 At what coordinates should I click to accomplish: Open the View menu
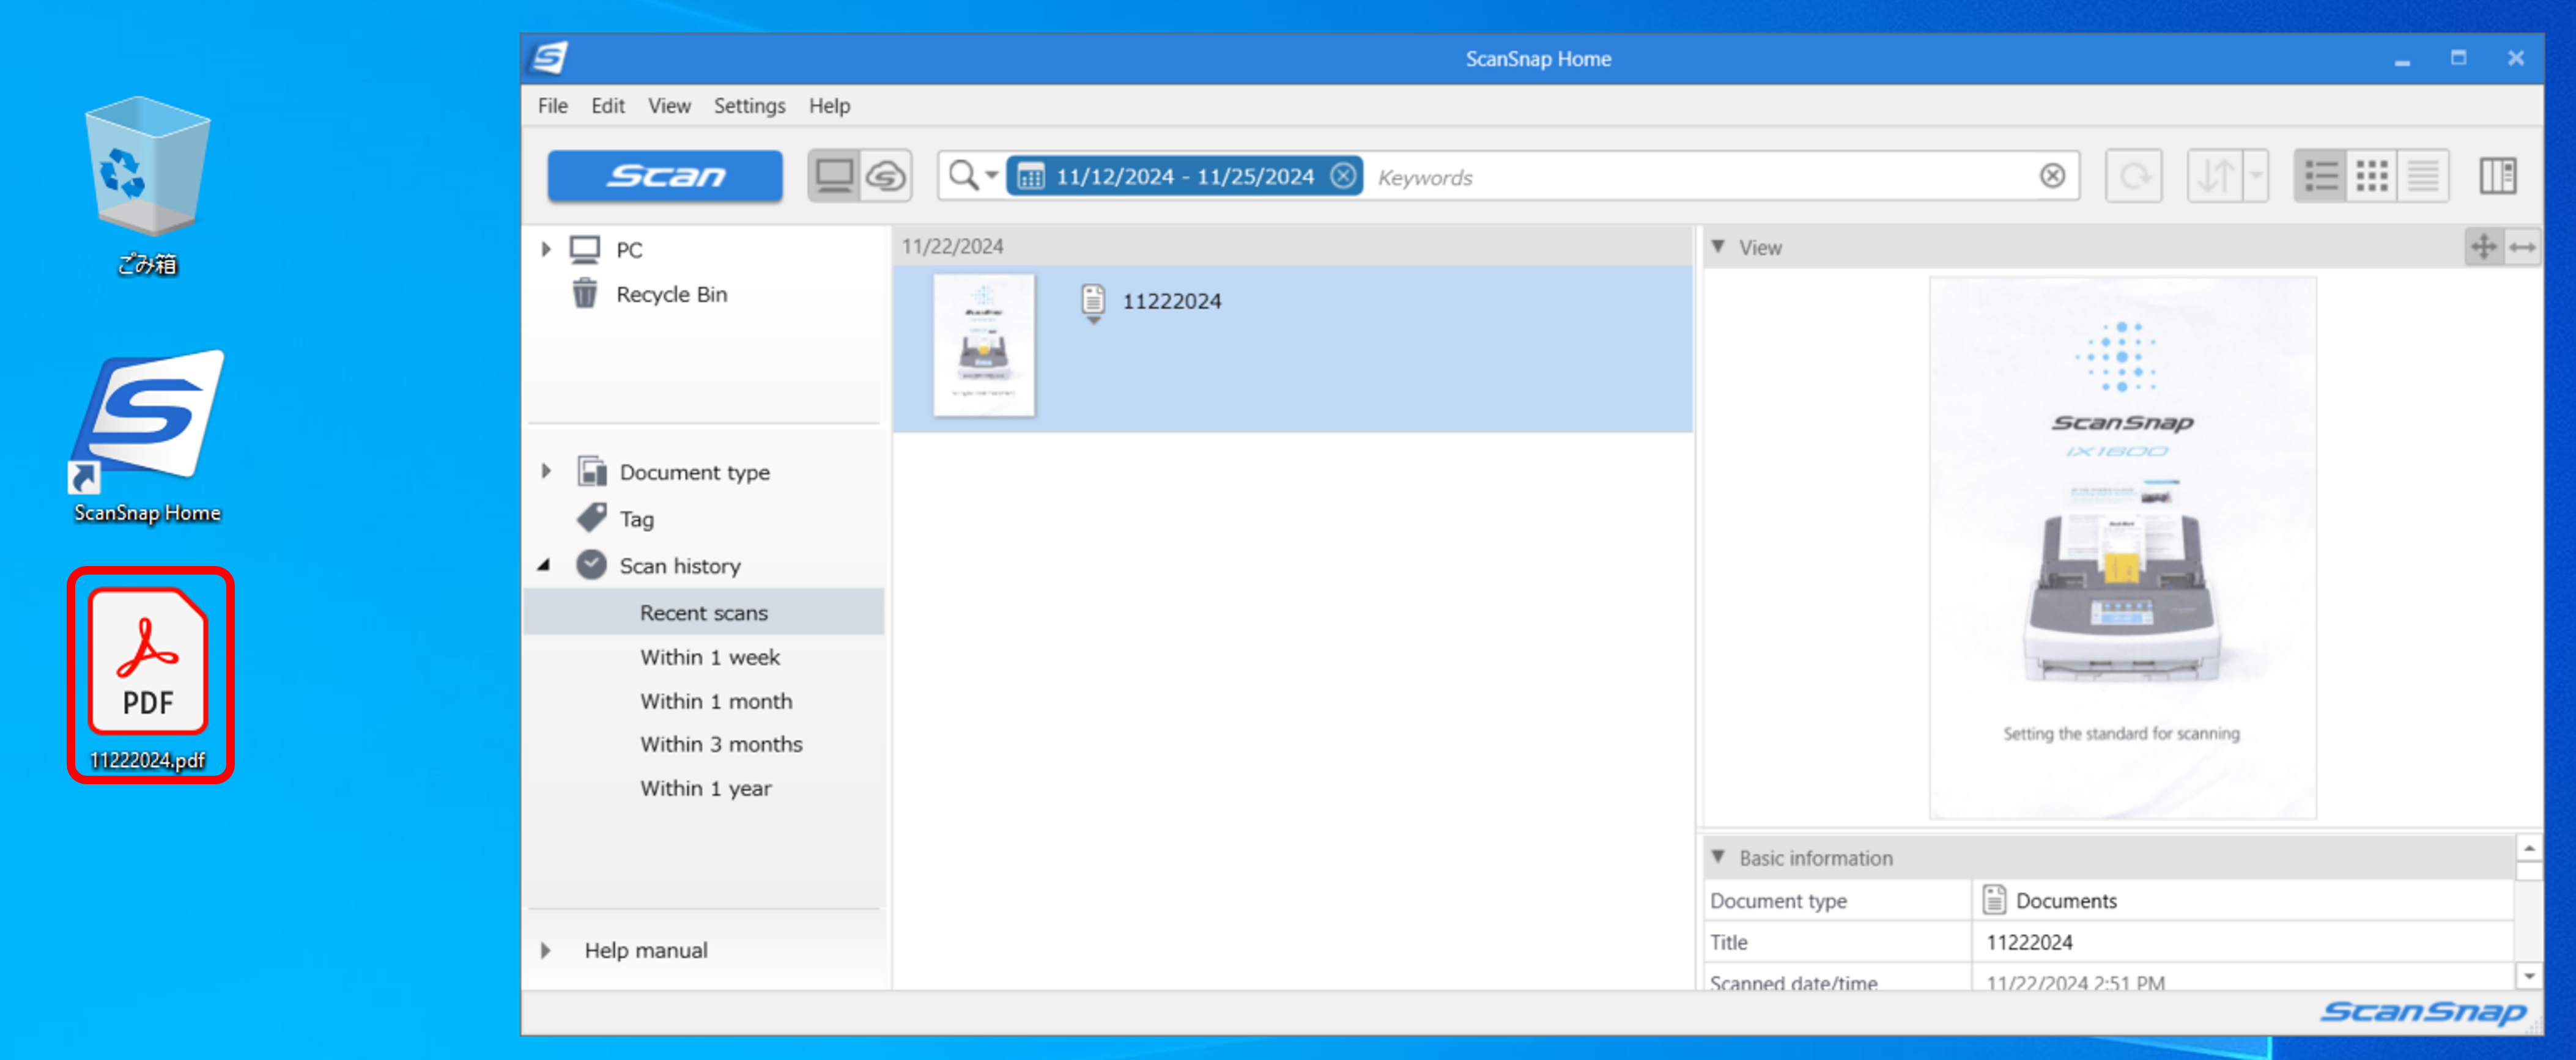click(669, 106)
